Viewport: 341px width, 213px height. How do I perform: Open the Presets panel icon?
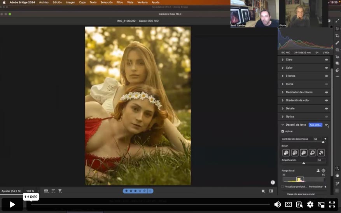[337, 70]
